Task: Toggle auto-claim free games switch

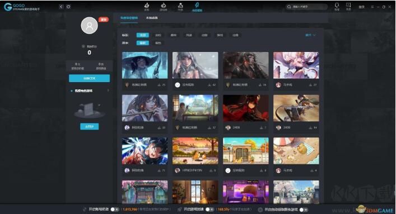Action: point(304,209)
